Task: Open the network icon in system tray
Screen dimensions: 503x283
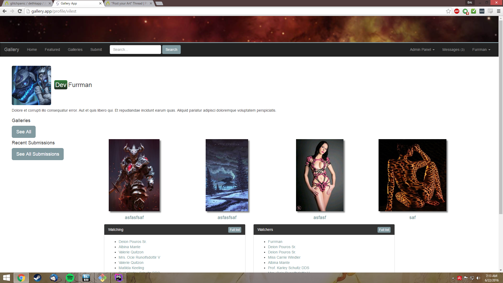Action: coord(472,278)
